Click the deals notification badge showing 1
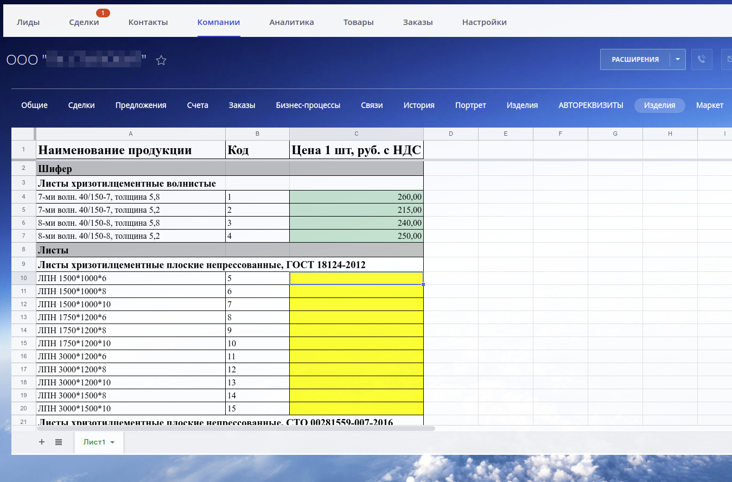 103,12
